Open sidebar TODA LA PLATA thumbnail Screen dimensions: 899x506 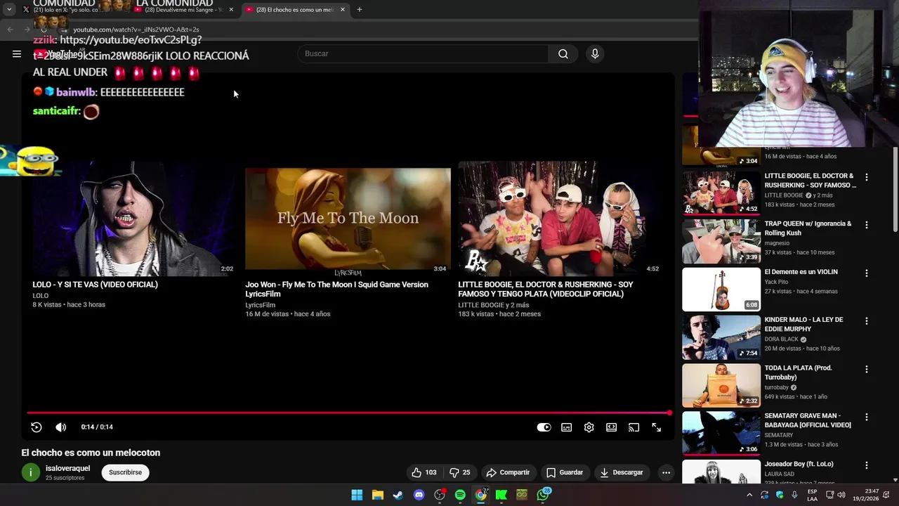tap(721, 385)
